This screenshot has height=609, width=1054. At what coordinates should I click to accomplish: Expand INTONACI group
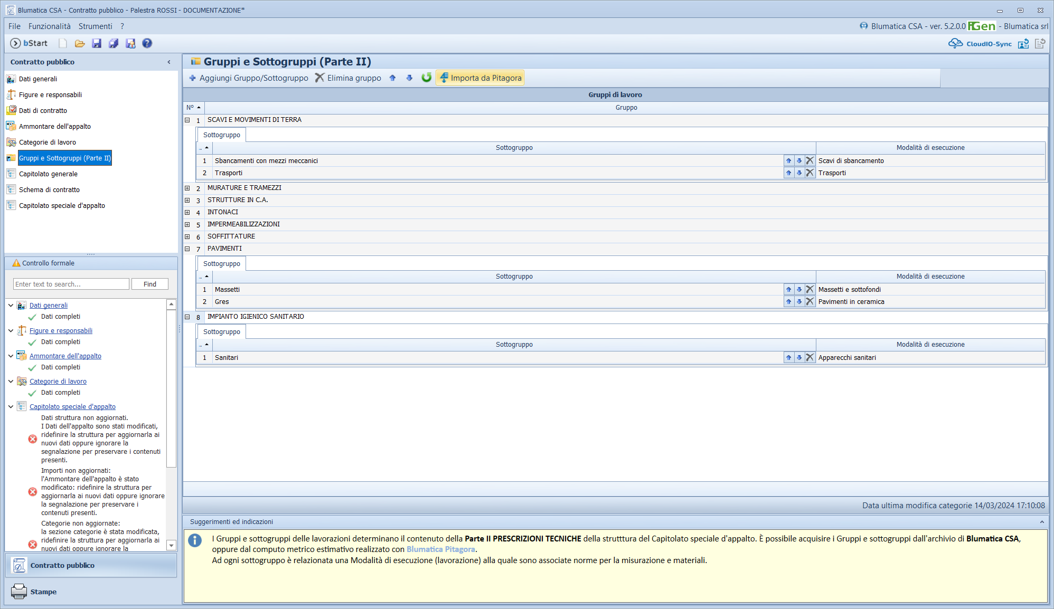click(187, 213)
